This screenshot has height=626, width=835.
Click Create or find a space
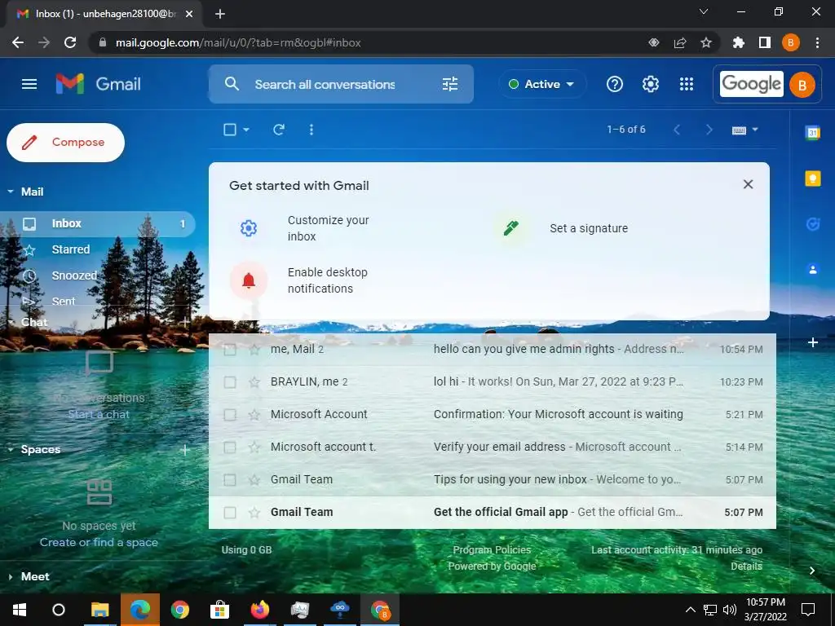click(x=99, y=542)
